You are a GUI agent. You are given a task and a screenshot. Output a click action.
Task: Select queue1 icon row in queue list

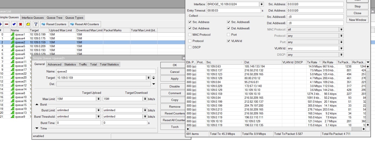point(13,34)
